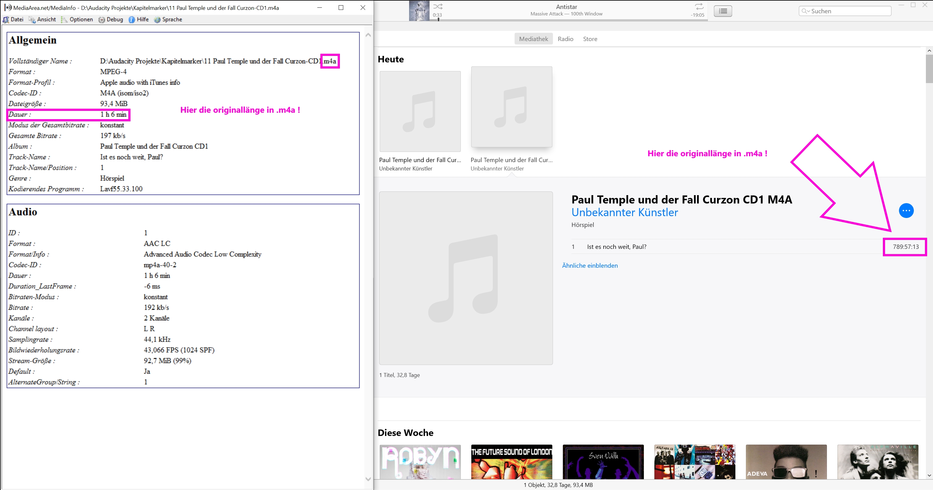Open the Optionen menu
This screenshot has width=933, height=490.
77,19
